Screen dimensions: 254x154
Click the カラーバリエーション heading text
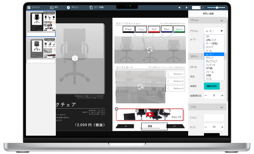128,24
